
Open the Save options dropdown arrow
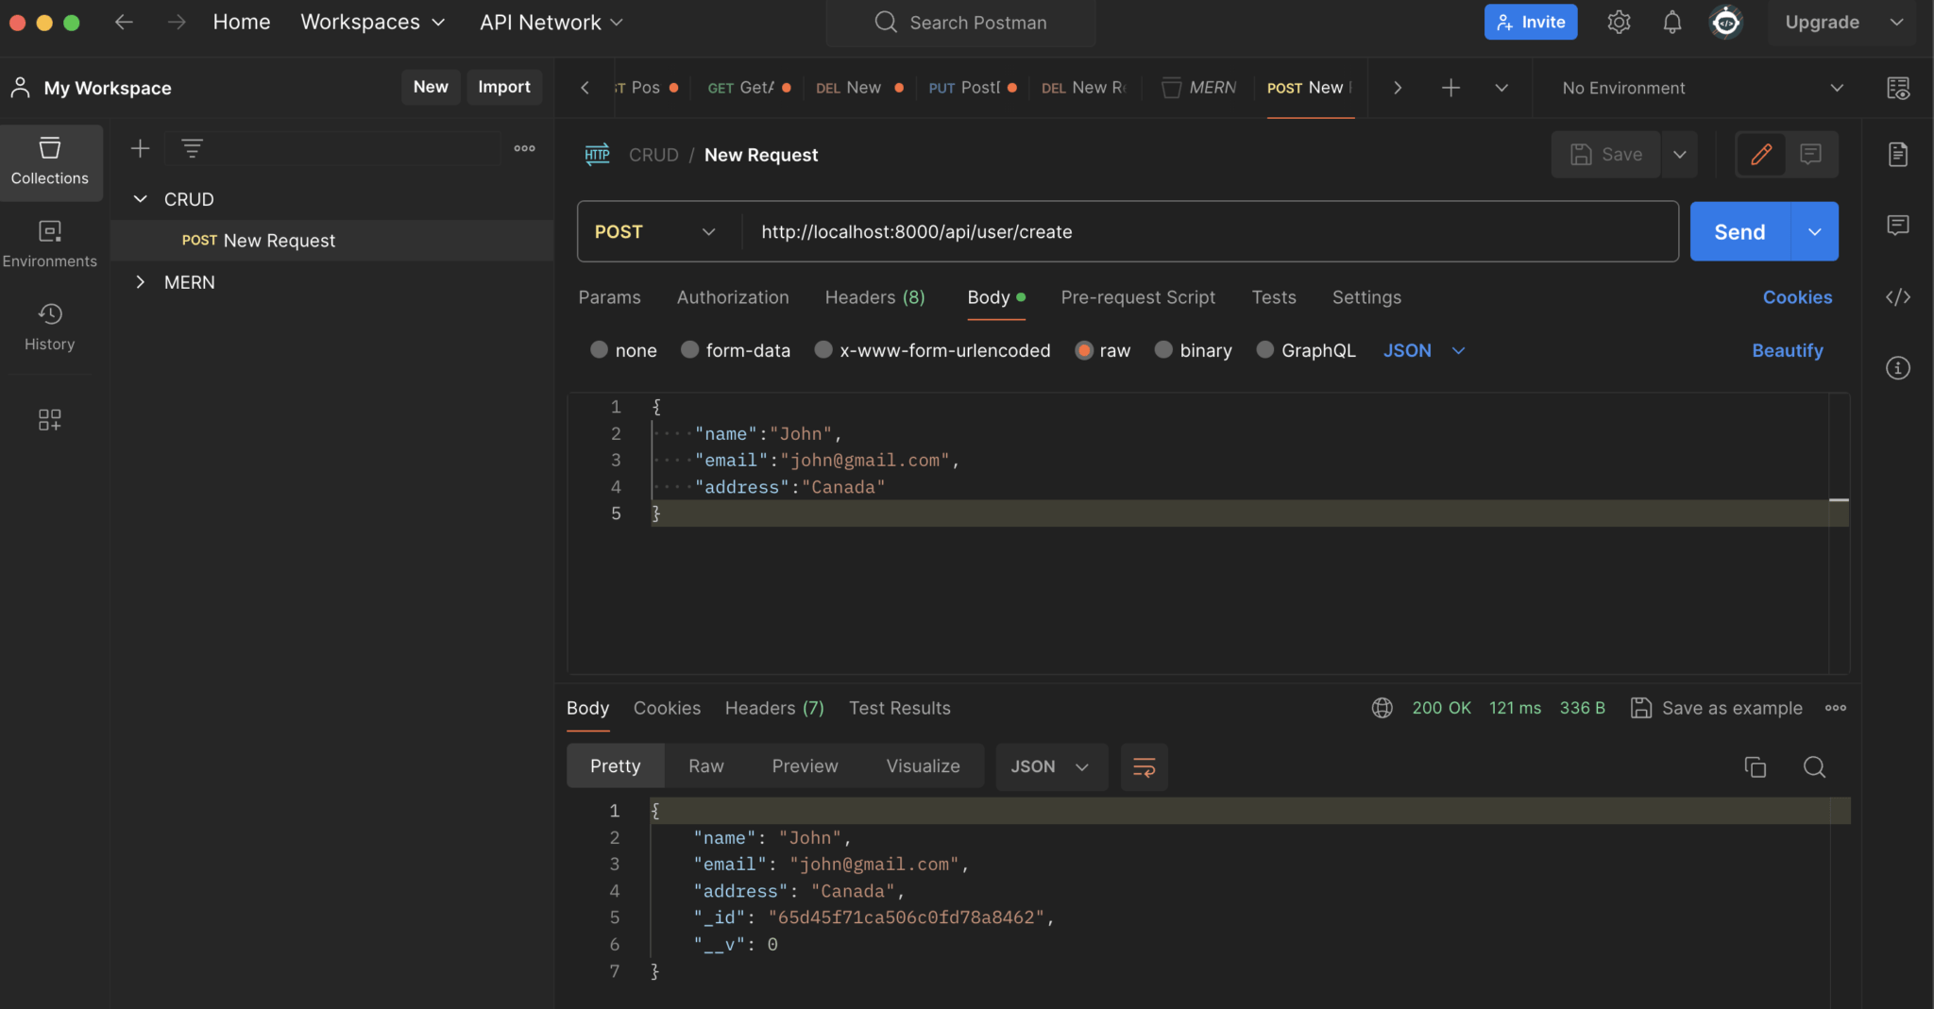point(1679,154)
